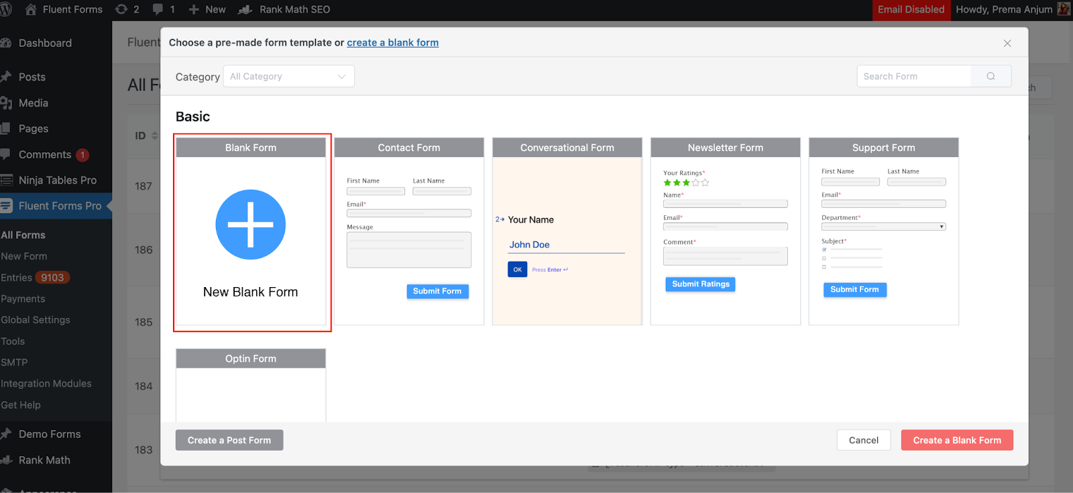Select the Contact Form template
1073x493 pixels.
pyautogui.click(x=409, y=231)
